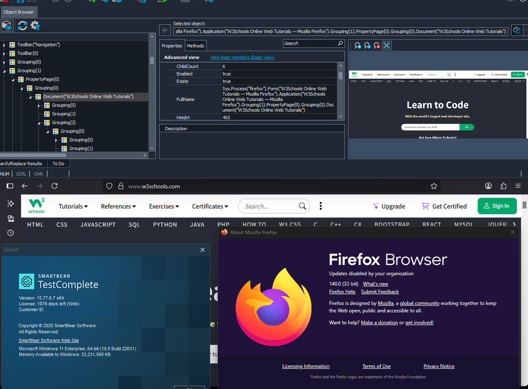Image resolution: width=528 pixels, height=389 pixels.
Task: Switch to the Methods tab
Action: click(195, 46)
